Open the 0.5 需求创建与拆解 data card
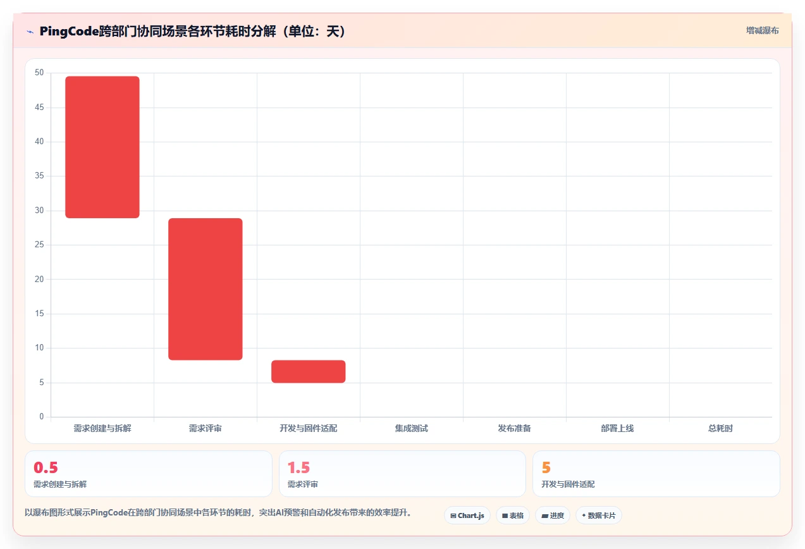 click(x=149, y=474)
